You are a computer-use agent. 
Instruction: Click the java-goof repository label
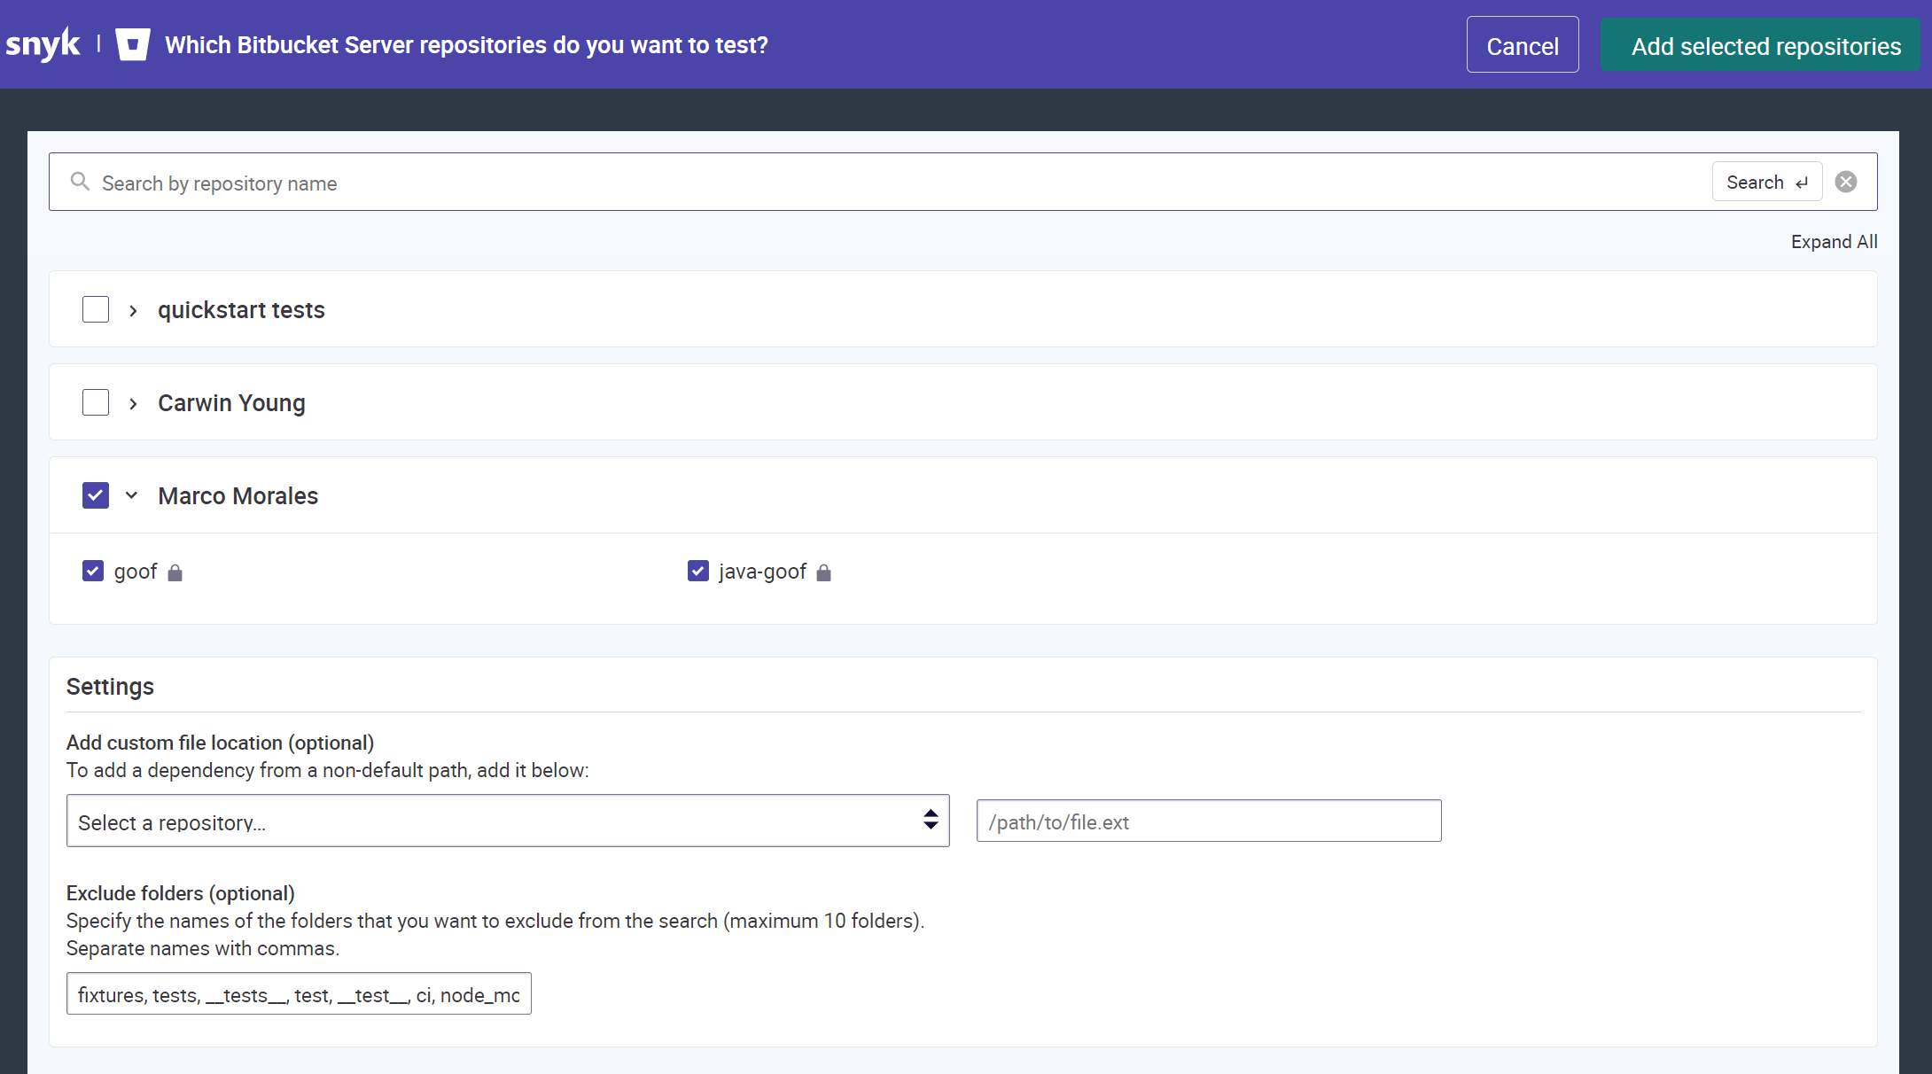(762, 572)
